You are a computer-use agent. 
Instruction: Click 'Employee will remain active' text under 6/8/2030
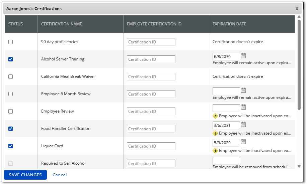point(252,63)
